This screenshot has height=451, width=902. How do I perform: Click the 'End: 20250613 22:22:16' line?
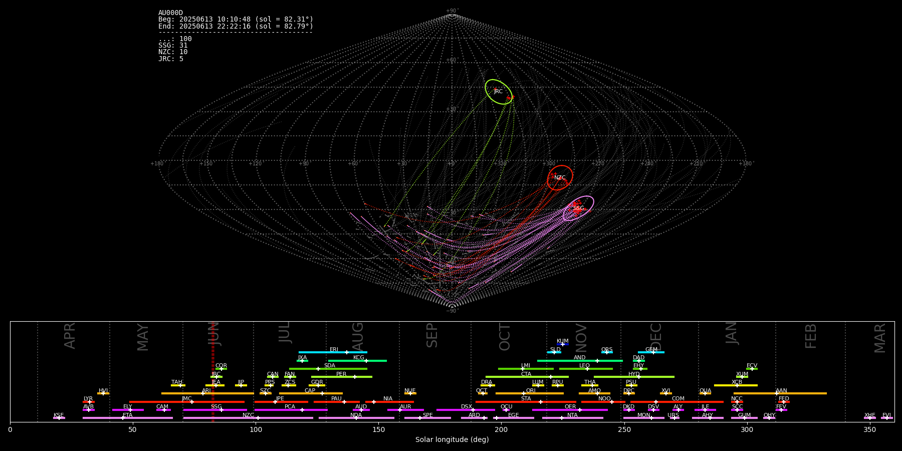click(x=236, y=26)
